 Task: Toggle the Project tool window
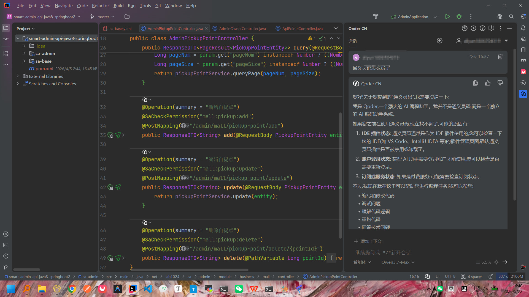(6, 28)
